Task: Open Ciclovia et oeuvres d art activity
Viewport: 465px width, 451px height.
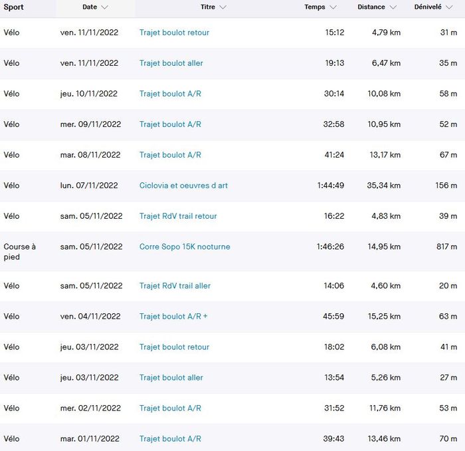Action: click(183, 186)
